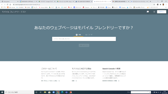
Task: Open the Windows Start menu
Action: [2, 92]
